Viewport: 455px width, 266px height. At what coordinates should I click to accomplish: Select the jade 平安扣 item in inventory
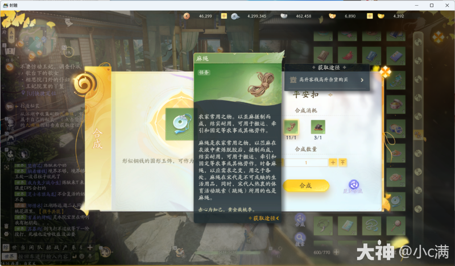click(x=396, y=201)
